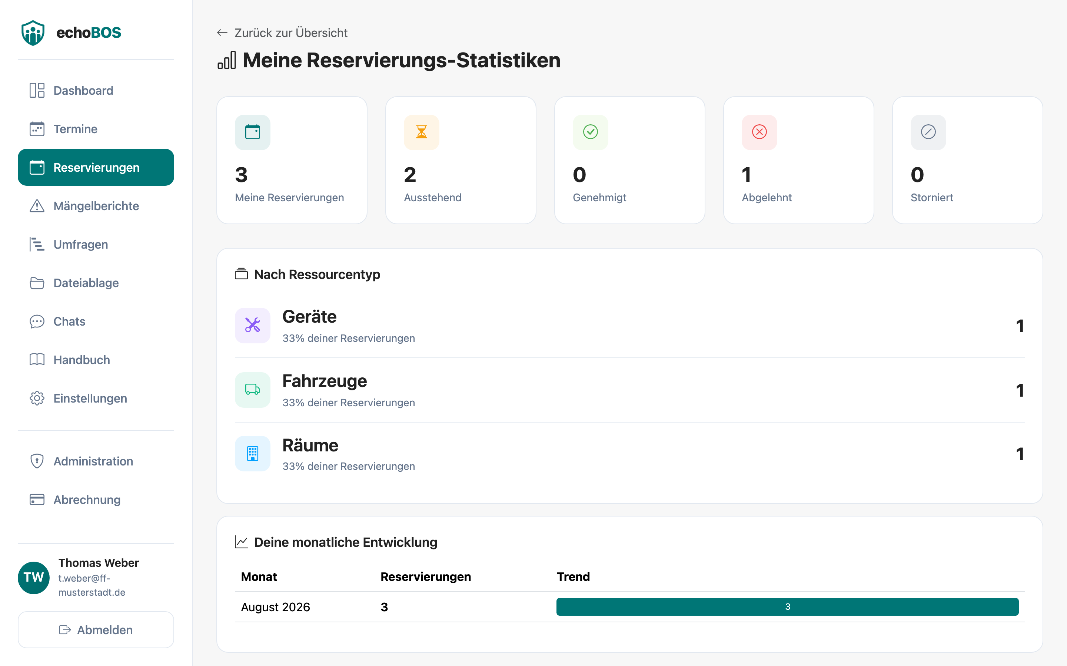
Task: Click the Administration shield icon
Action: [x=37, y=461]
